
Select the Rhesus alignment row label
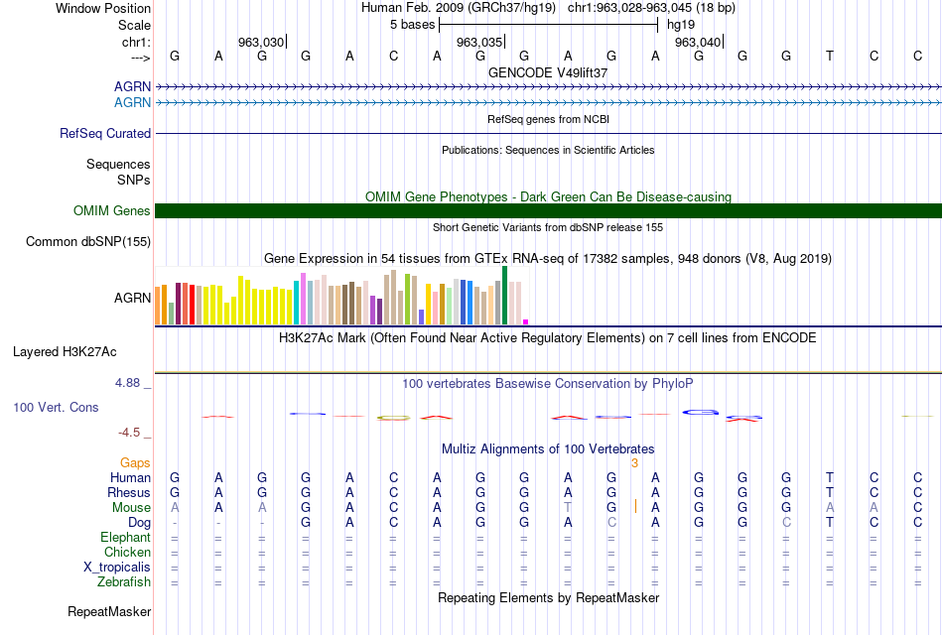(x=129, y=493)
